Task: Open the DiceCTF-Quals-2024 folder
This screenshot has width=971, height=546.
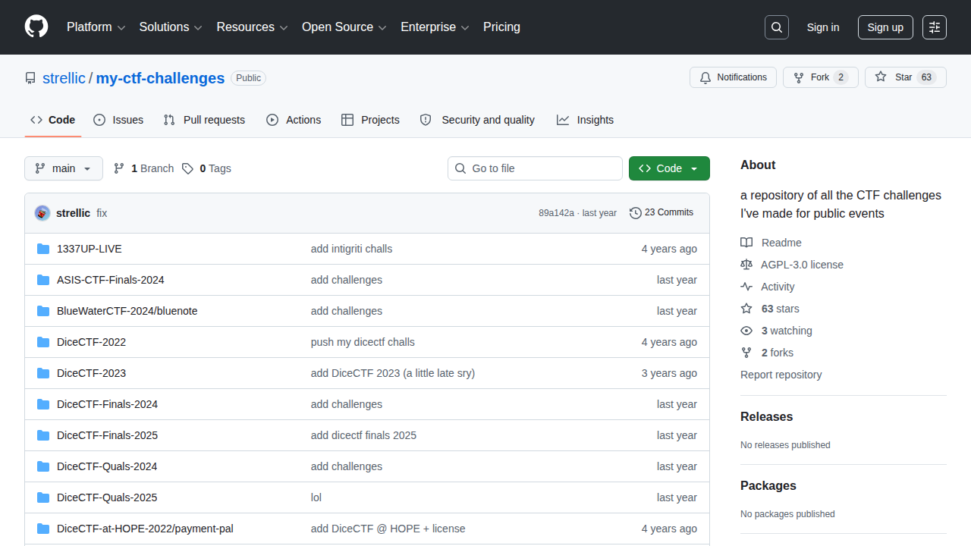Action: pyautogui.click(x=107, y=466)
